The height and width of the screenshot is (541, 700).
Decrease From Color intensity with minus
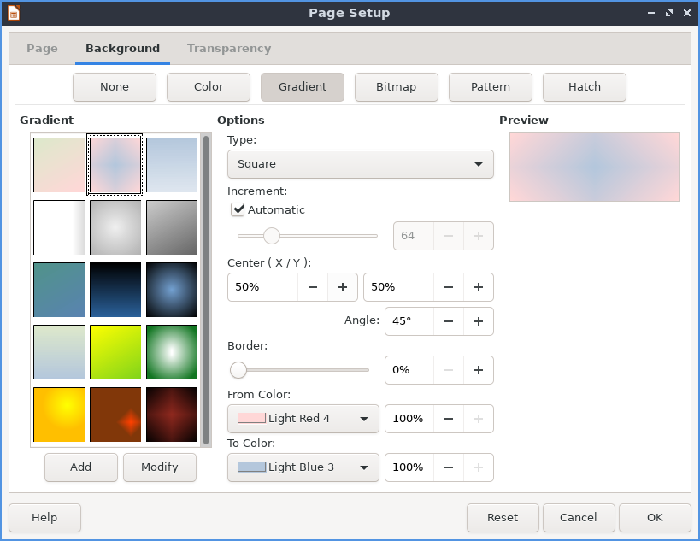click(449, 419)
